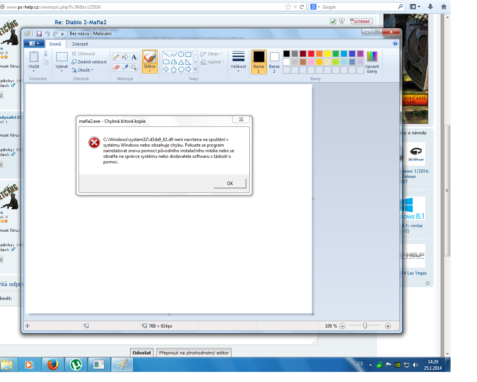Click the Magnifier tool in Nástroje

tap(134, 68)
